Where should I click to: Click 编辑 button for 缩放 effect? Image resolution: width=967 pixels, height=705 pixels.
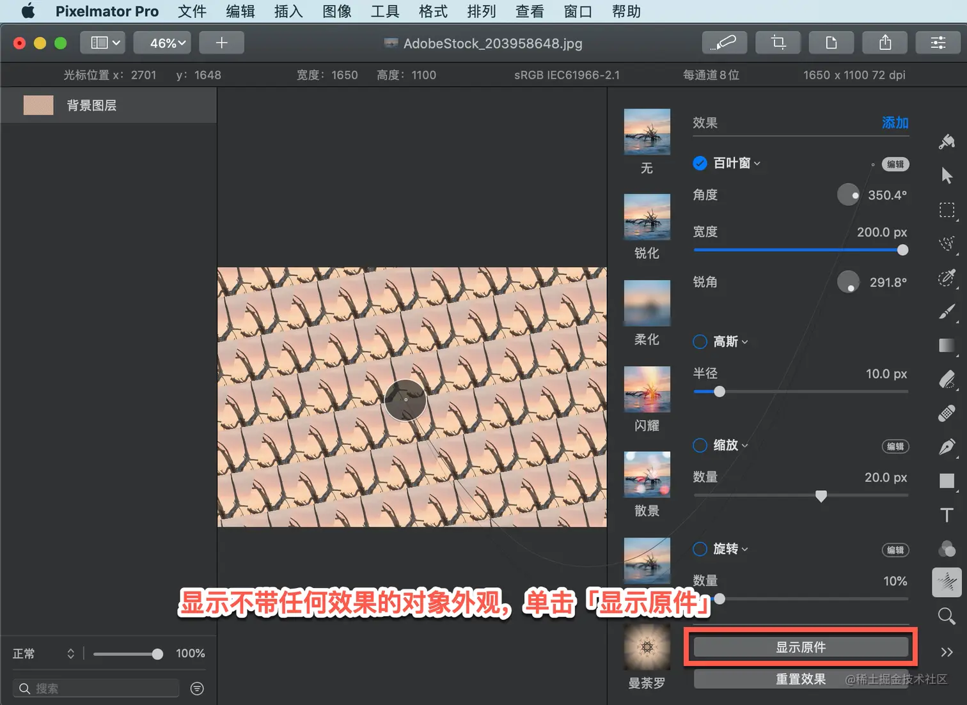(895, 446)
